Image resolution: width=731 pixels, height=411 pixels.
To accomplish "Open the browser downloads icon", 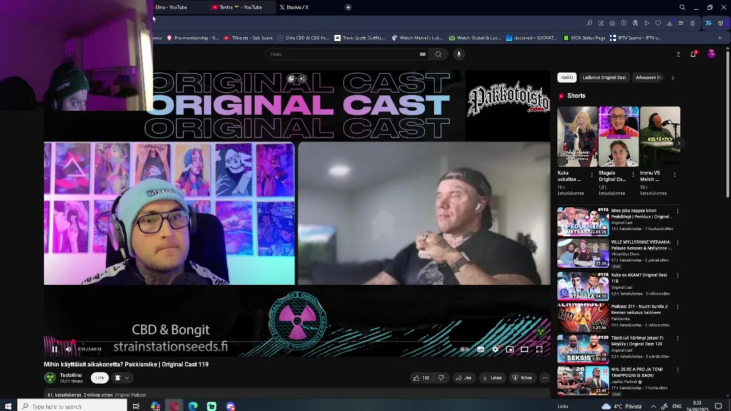I will point(669,23).
